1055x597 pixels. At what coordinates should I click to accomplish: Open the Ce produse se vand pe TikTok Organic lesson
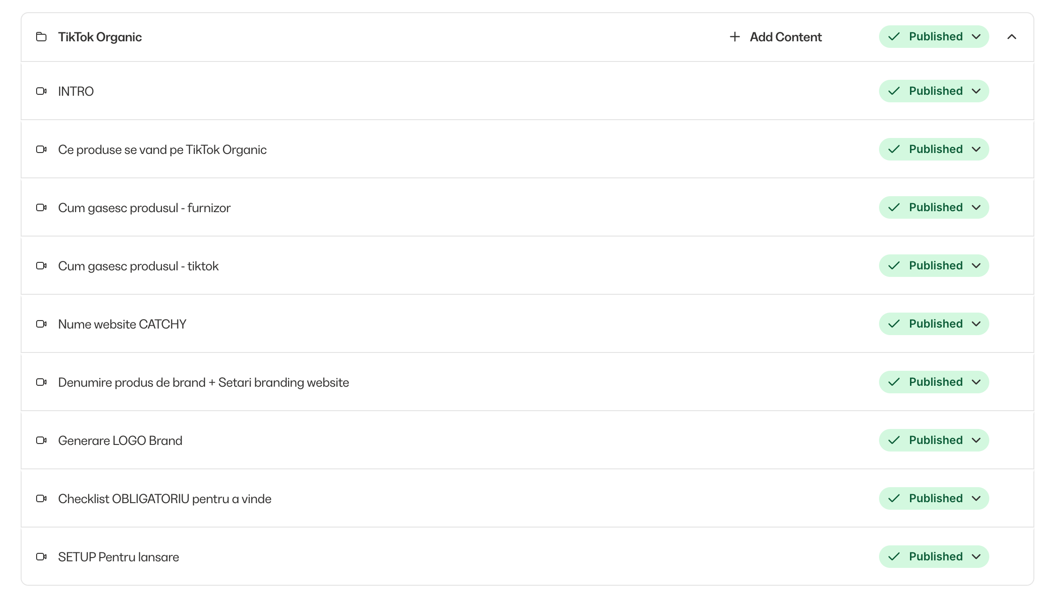pyautogui.click(x=162, y=150)
